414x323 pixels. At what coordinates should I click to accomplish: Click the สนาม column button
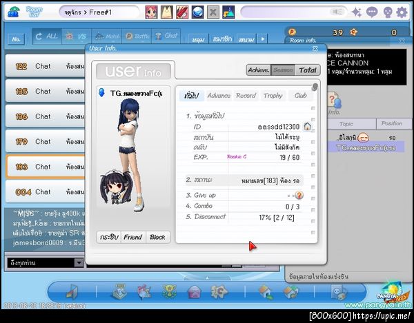pyautogui.click(x=246, y=39)
